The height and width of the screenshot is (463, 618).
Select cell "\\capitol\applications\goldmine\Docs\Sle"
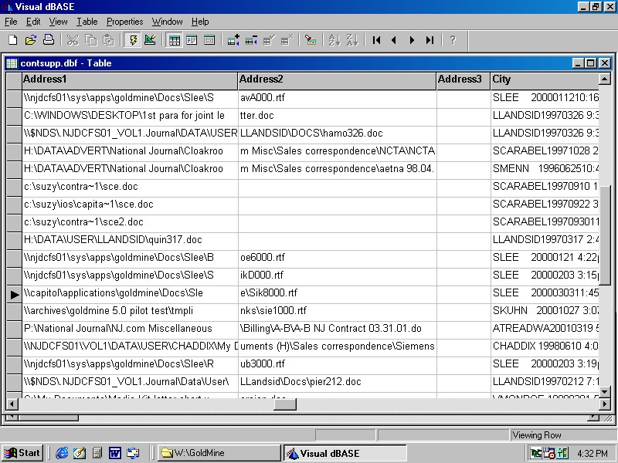tap(130, 293)
